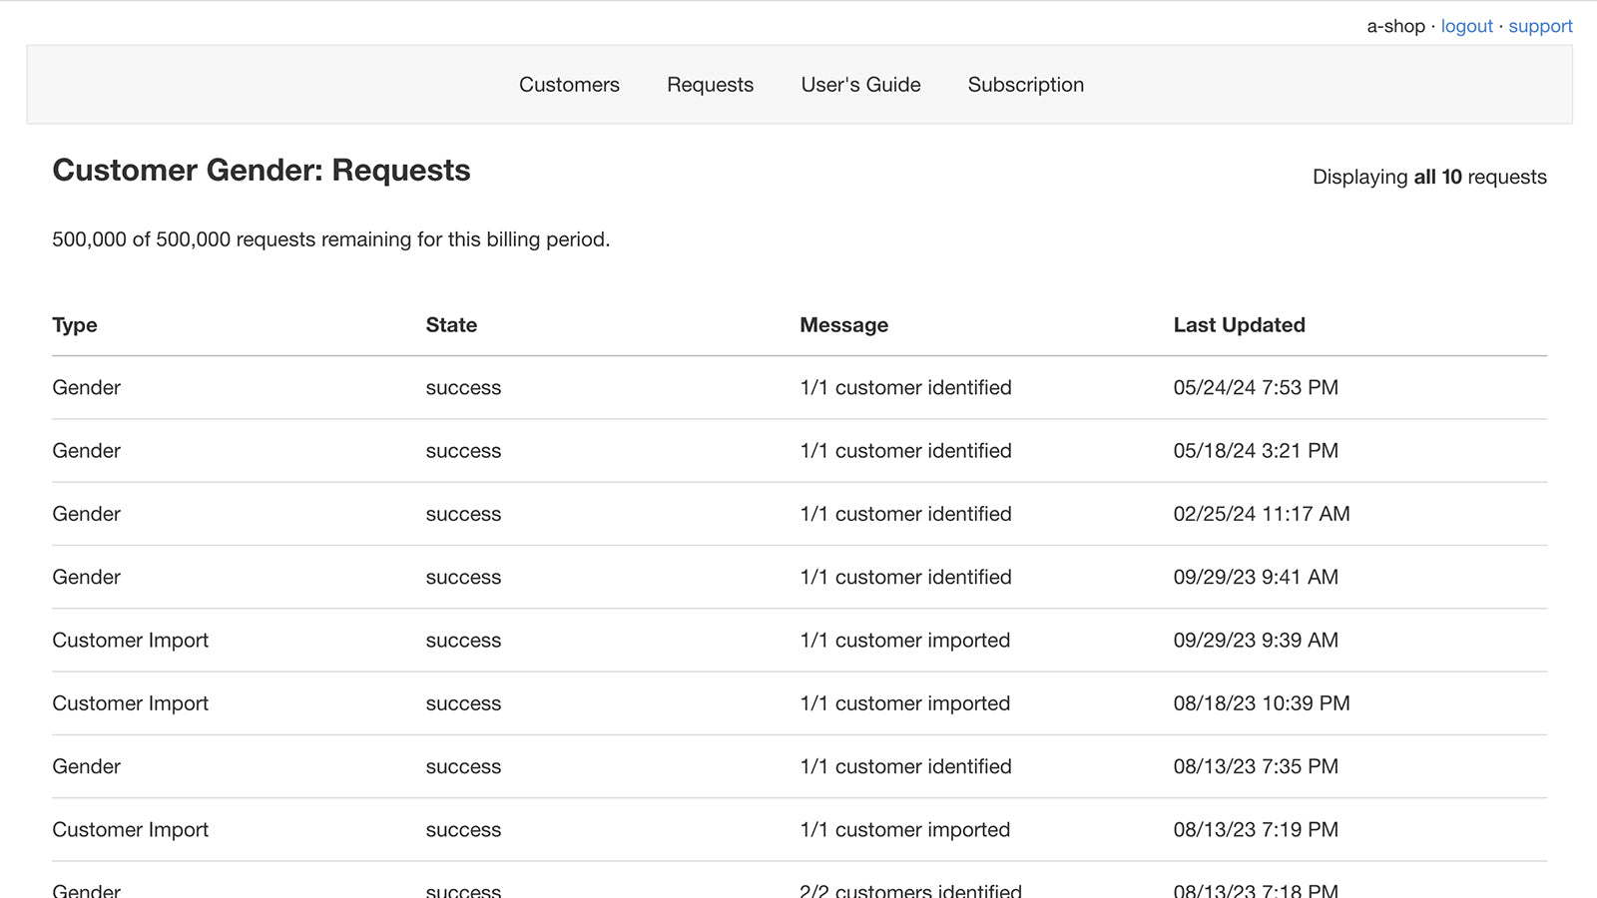Click the Customer Gender: Requests page heading

click(262, 171)
